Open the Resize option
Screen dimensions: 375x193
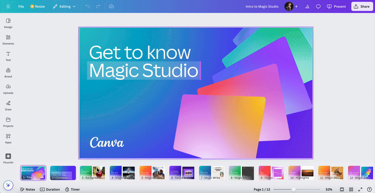pos(37,7)
